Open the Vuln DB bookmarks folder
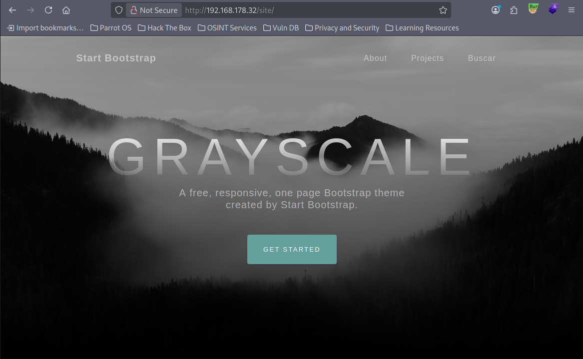The width and height of the screenshot is (583, 359). [281, 28]
